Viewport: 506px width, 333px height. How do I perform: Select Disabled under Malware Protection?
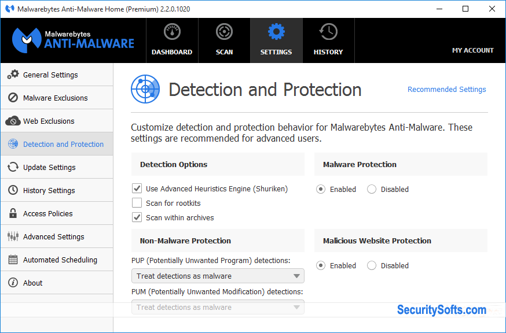click(372, 189)
